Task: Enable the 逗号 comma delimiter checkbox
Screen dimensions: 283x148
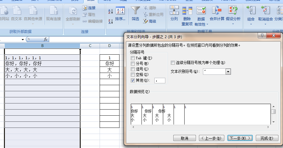Action: [133, 69]
